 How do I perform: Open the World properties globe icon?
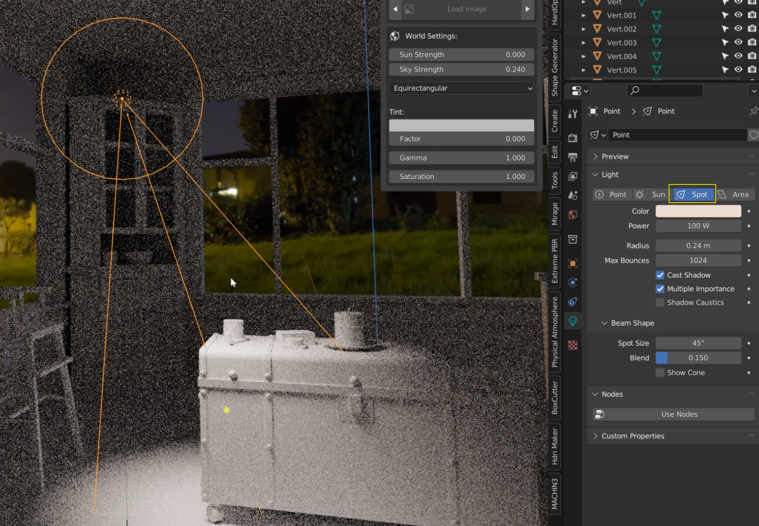pos(573,214)
